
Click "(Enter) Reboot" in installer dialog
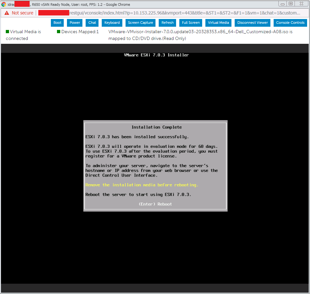[x=155, y=204]
